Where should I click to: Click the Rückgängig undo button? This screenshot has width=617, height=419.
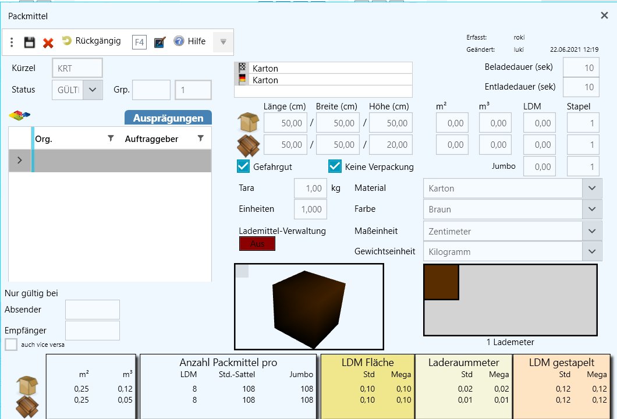coord(92,41)
